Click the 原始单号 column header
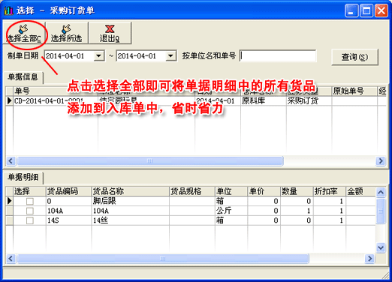 354,91
